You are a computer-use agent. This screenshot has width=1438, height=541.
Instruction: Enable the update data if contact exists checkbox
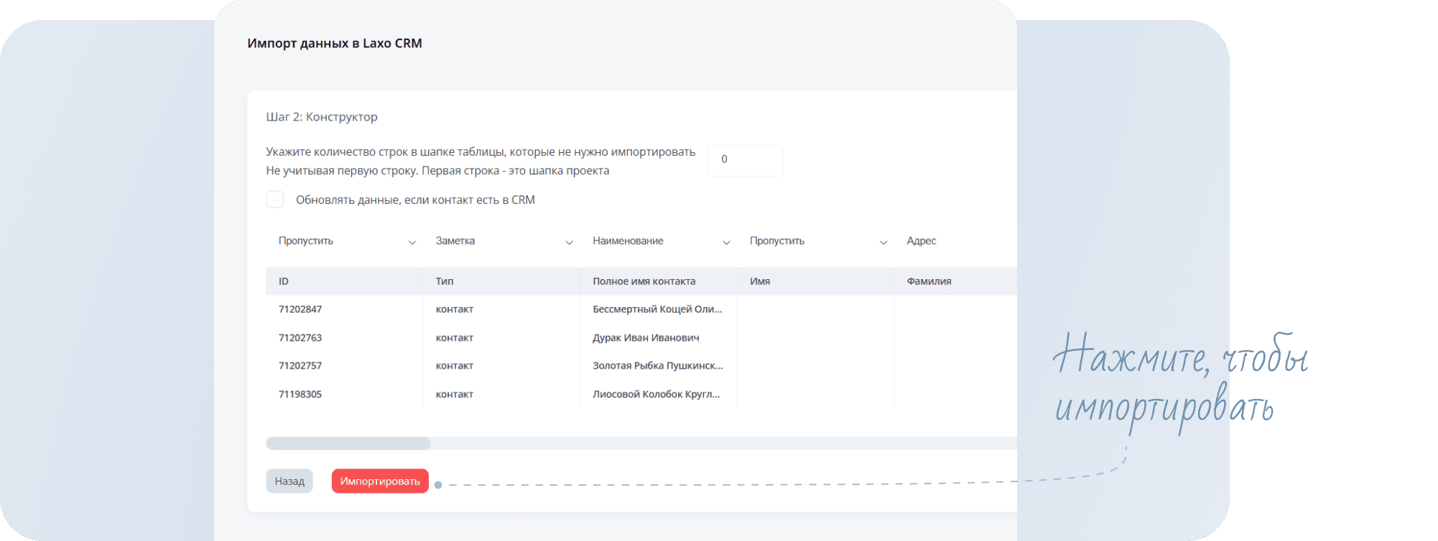(275, 199)
